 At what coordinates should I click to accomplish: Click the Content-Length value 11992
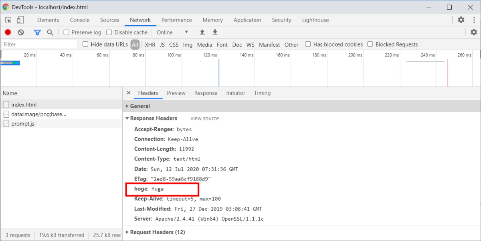tap(187, 149)
